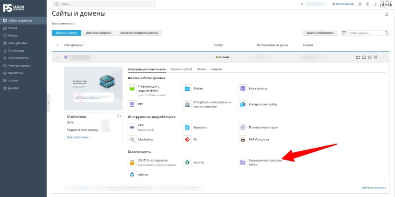Focus the top search field Поиск
This screenshot has height=197, width=395.
104,4
